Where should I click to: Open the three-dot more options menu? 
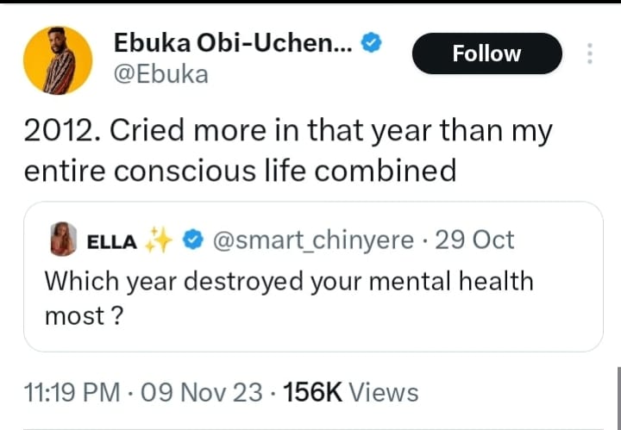coord(590,53)
